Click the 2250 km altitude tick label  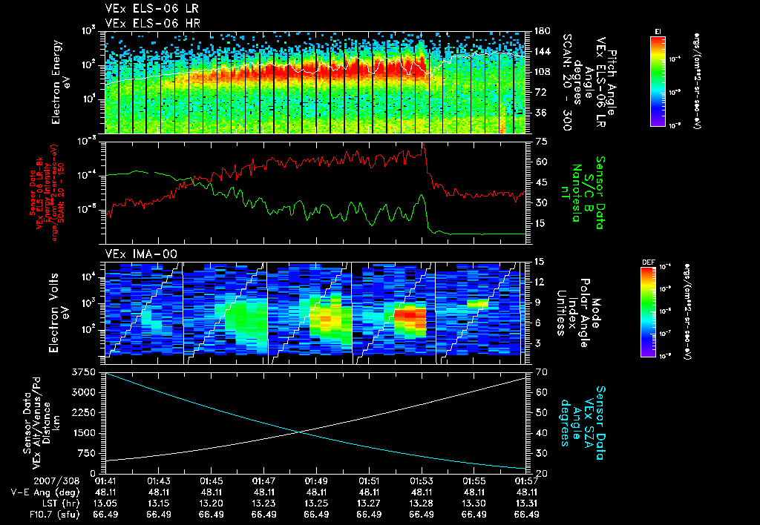pos(83,412)
